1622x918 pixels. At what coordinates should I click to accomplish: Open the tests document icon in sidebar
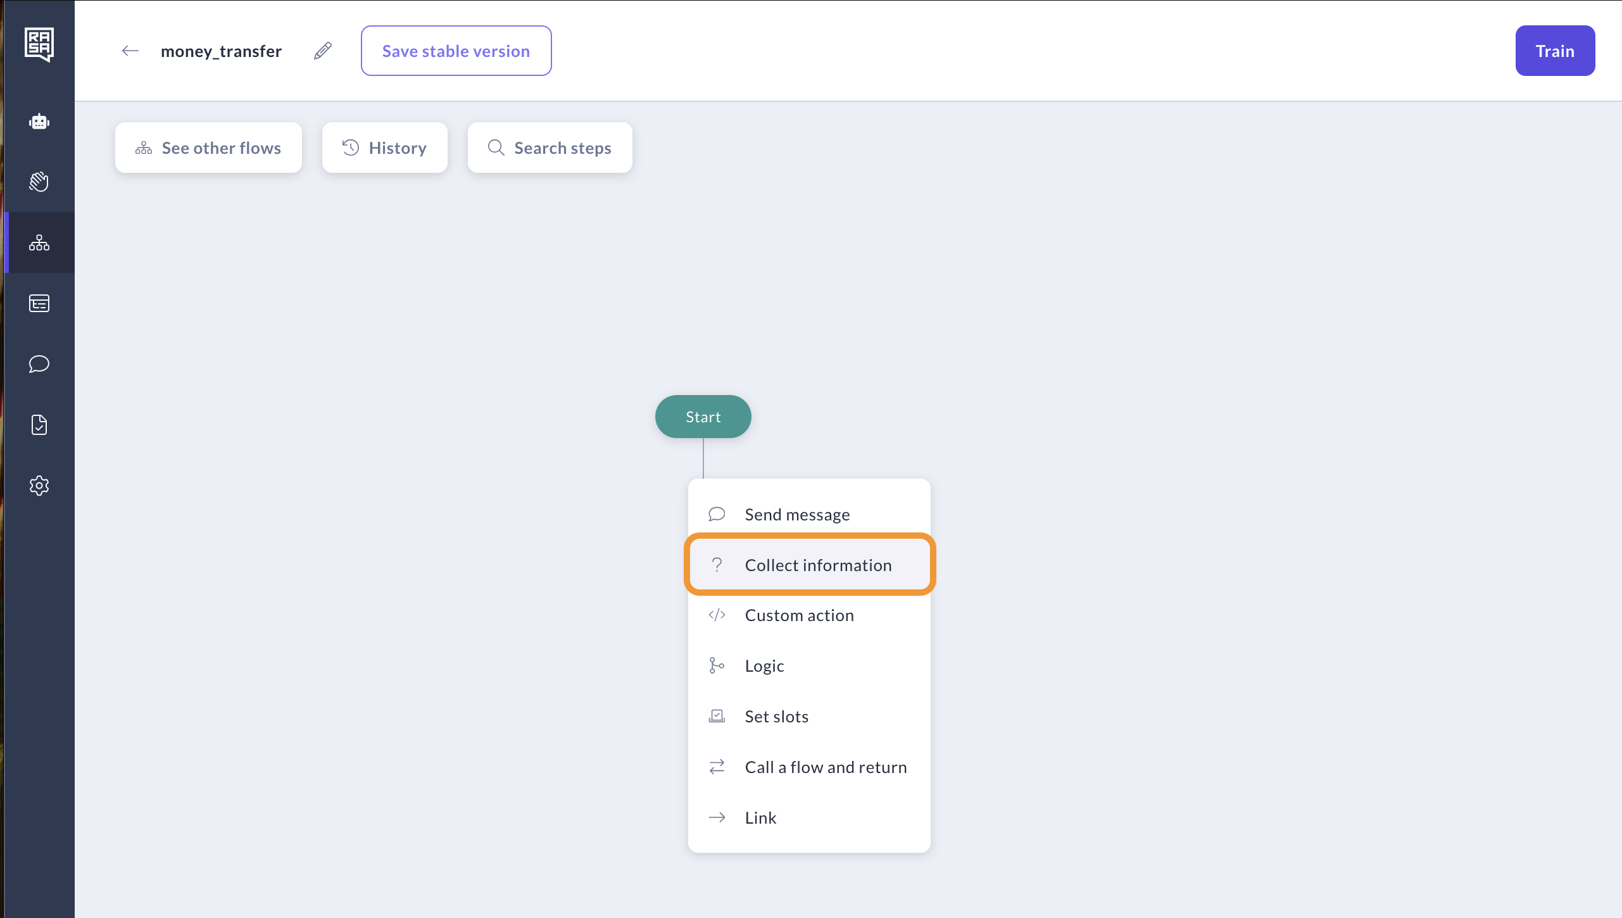(x=39, y=425)
